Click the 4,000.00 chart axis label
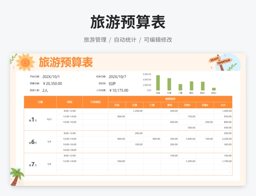Screen dimensions: 256x196 pos(147,80)
